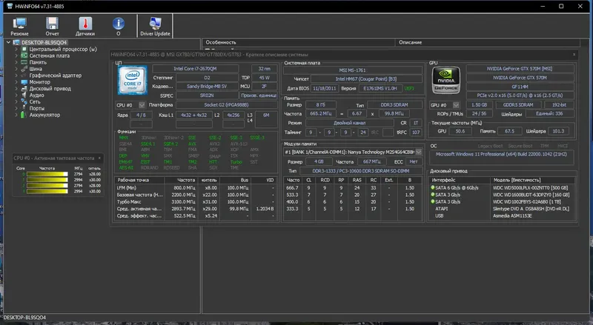Select the Монитор item in the tree
The width and height of the screenshot is (593, 325).
40,82
